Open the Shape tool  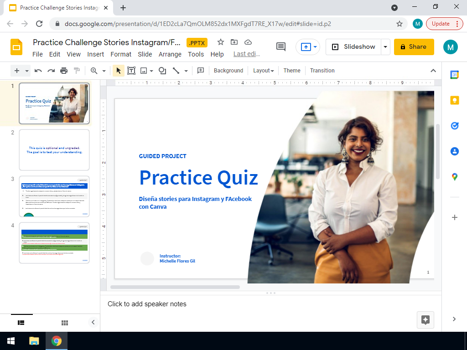pos(162,71)
